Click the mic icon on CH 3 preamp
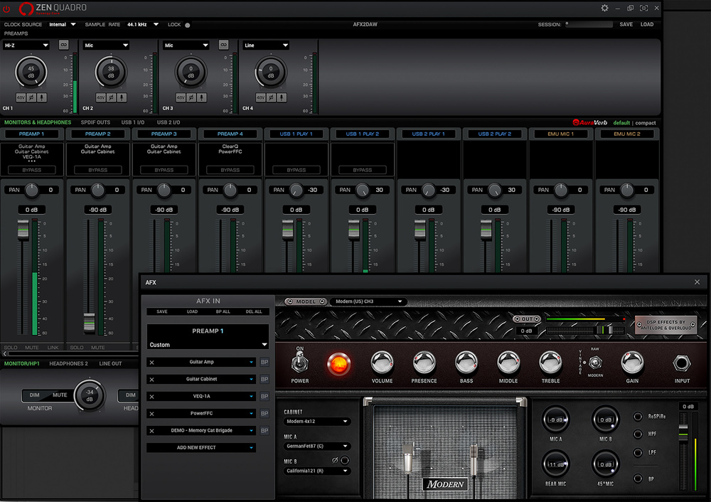 coord(201,97)
